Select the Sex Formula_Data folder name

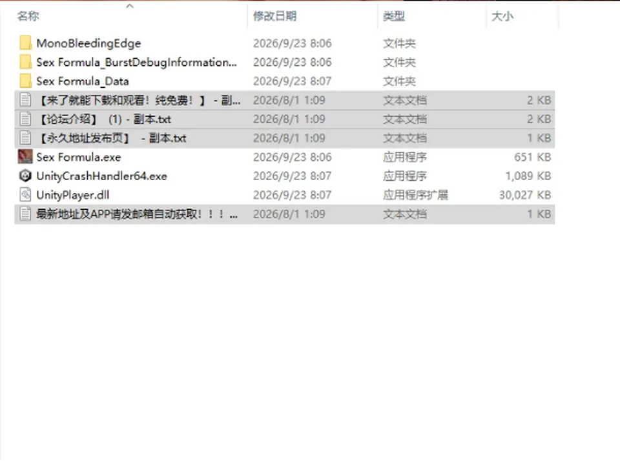coord(83,81)
